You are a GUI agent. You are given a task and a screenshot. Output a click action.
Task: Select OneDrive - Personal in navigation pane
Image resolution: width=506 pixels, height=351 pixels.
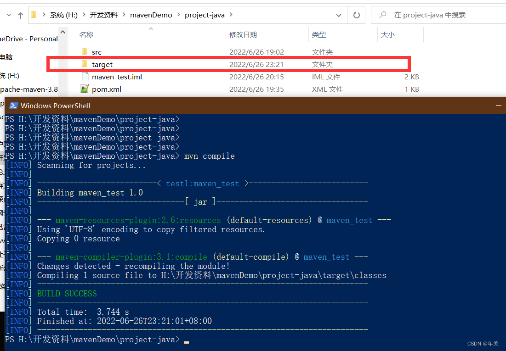29,39
